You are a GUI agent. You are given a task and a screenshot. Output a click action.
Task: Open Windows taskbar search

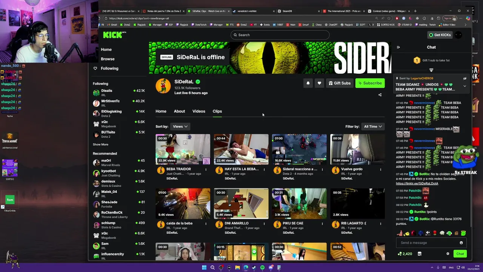[x=212, y=267]
